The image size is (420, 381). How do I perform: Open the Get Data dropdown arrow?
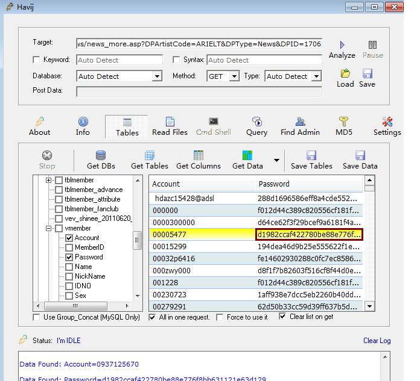click(x=277, y=160)
